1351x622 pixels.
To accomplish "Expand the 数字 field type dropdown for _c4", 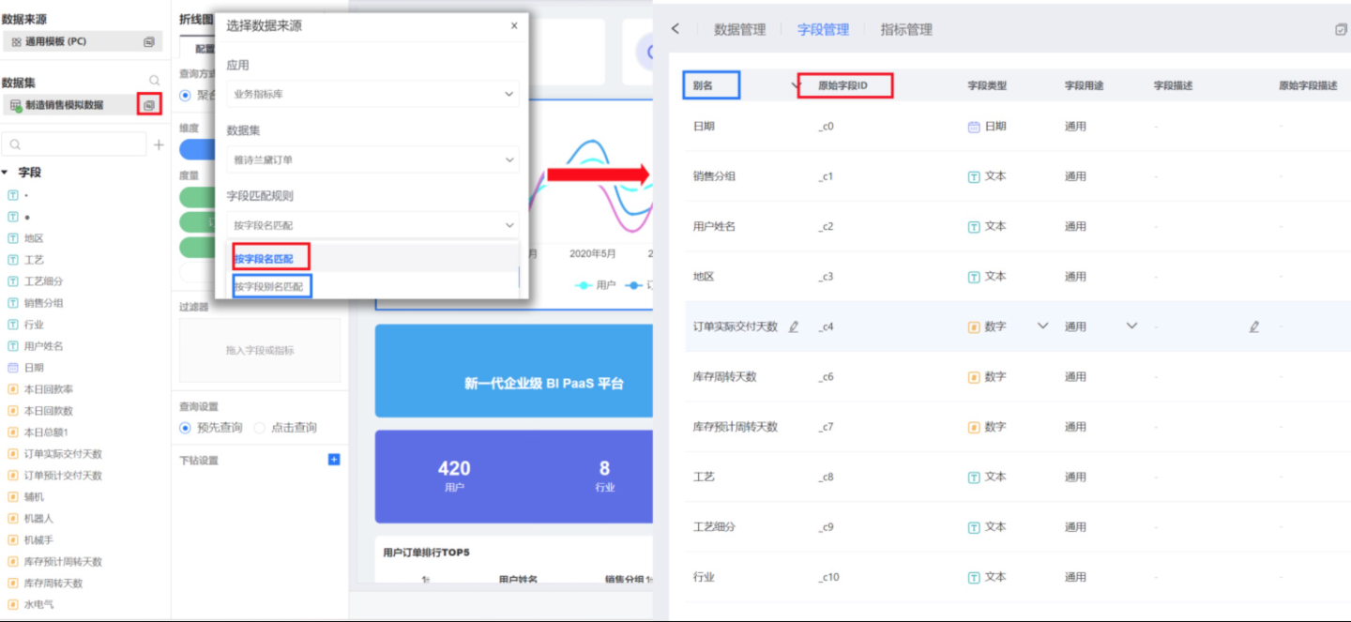I will 1042,326.
